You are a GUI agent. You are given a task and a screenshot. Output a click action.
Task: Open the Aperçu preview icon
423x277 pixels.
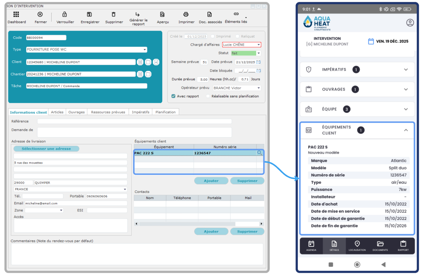point(162,14)
